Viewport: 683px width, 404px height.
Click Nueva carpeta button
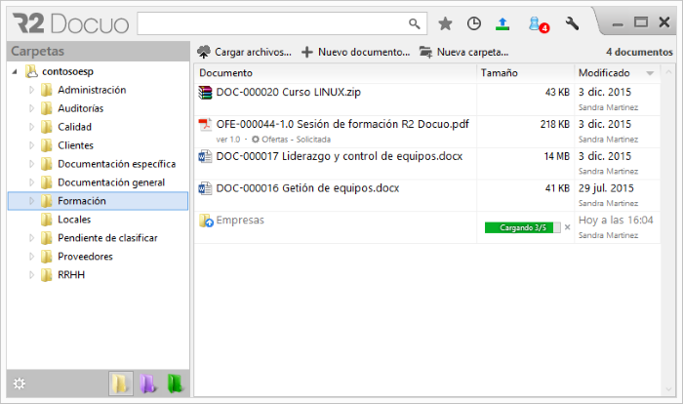[x=463, y=53]
